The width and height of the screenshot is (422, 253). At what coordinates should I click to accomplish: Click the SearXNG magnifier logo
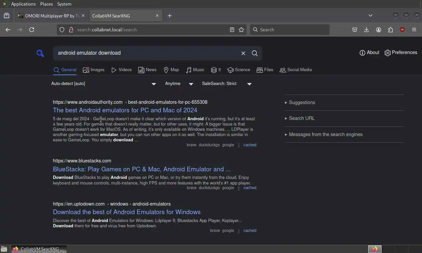(40, 53)
